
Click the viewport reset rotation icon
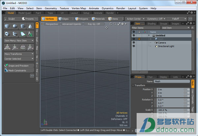click(111, 24)
